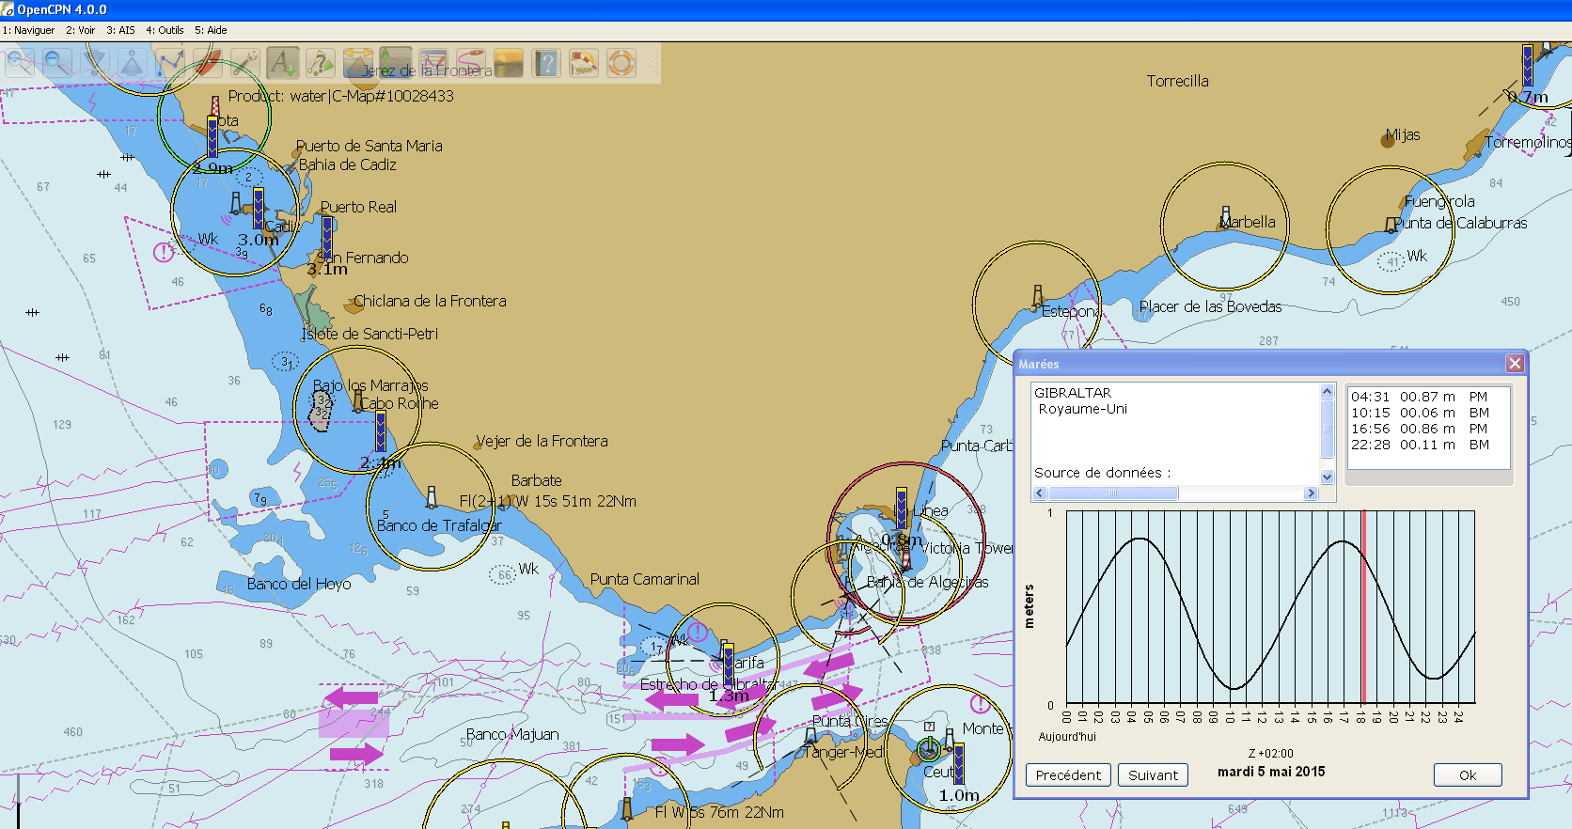1572x829 pixels.
Task: Click left arrow of horizontal scrollbar
Action: click(1040, 493)
